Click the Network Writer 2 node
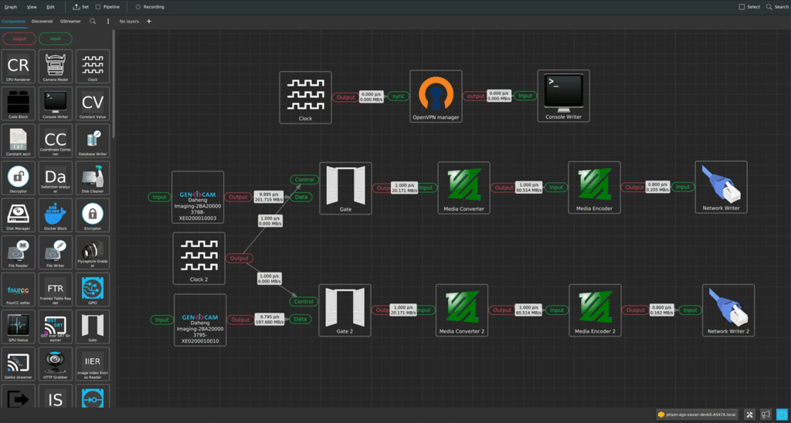 [728, 310]
